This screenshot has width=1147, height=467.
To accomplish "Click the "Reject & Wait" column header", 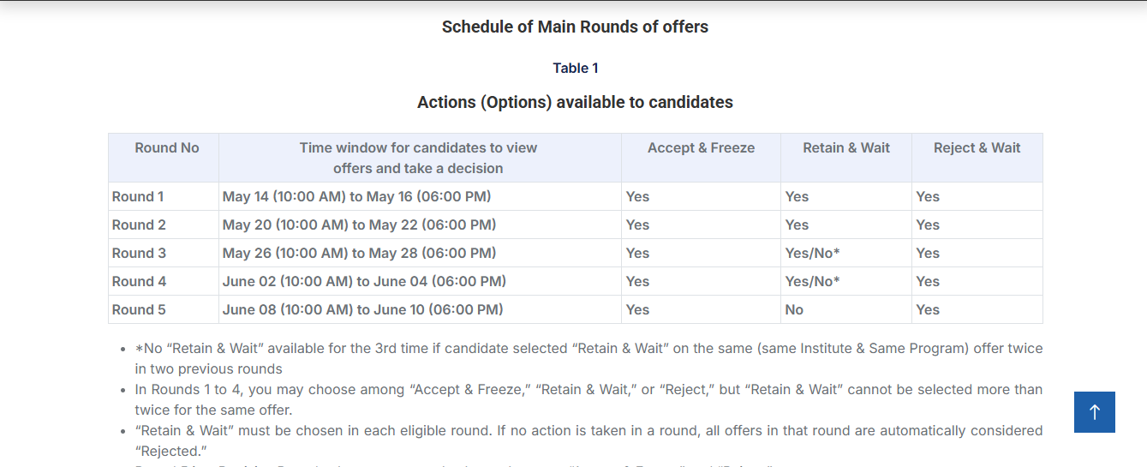I will coord(977,148).
